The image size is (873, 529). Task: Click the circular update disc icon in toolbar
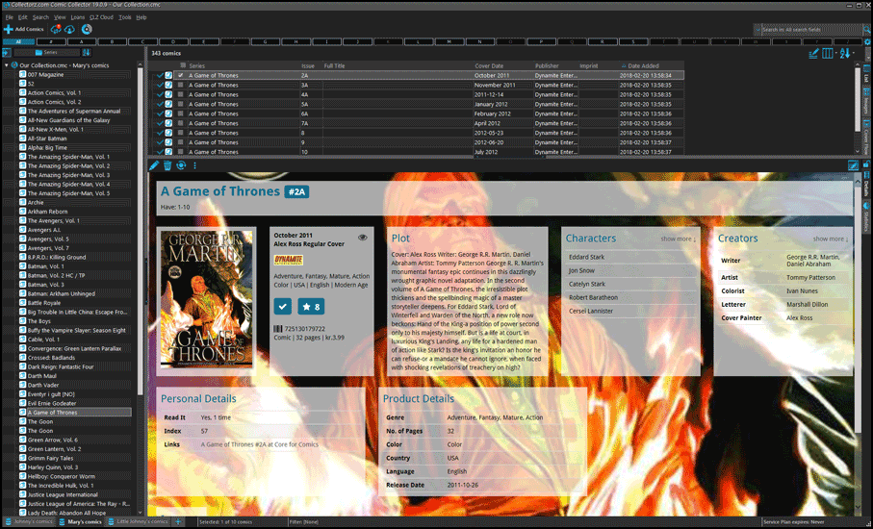point(87,29)
